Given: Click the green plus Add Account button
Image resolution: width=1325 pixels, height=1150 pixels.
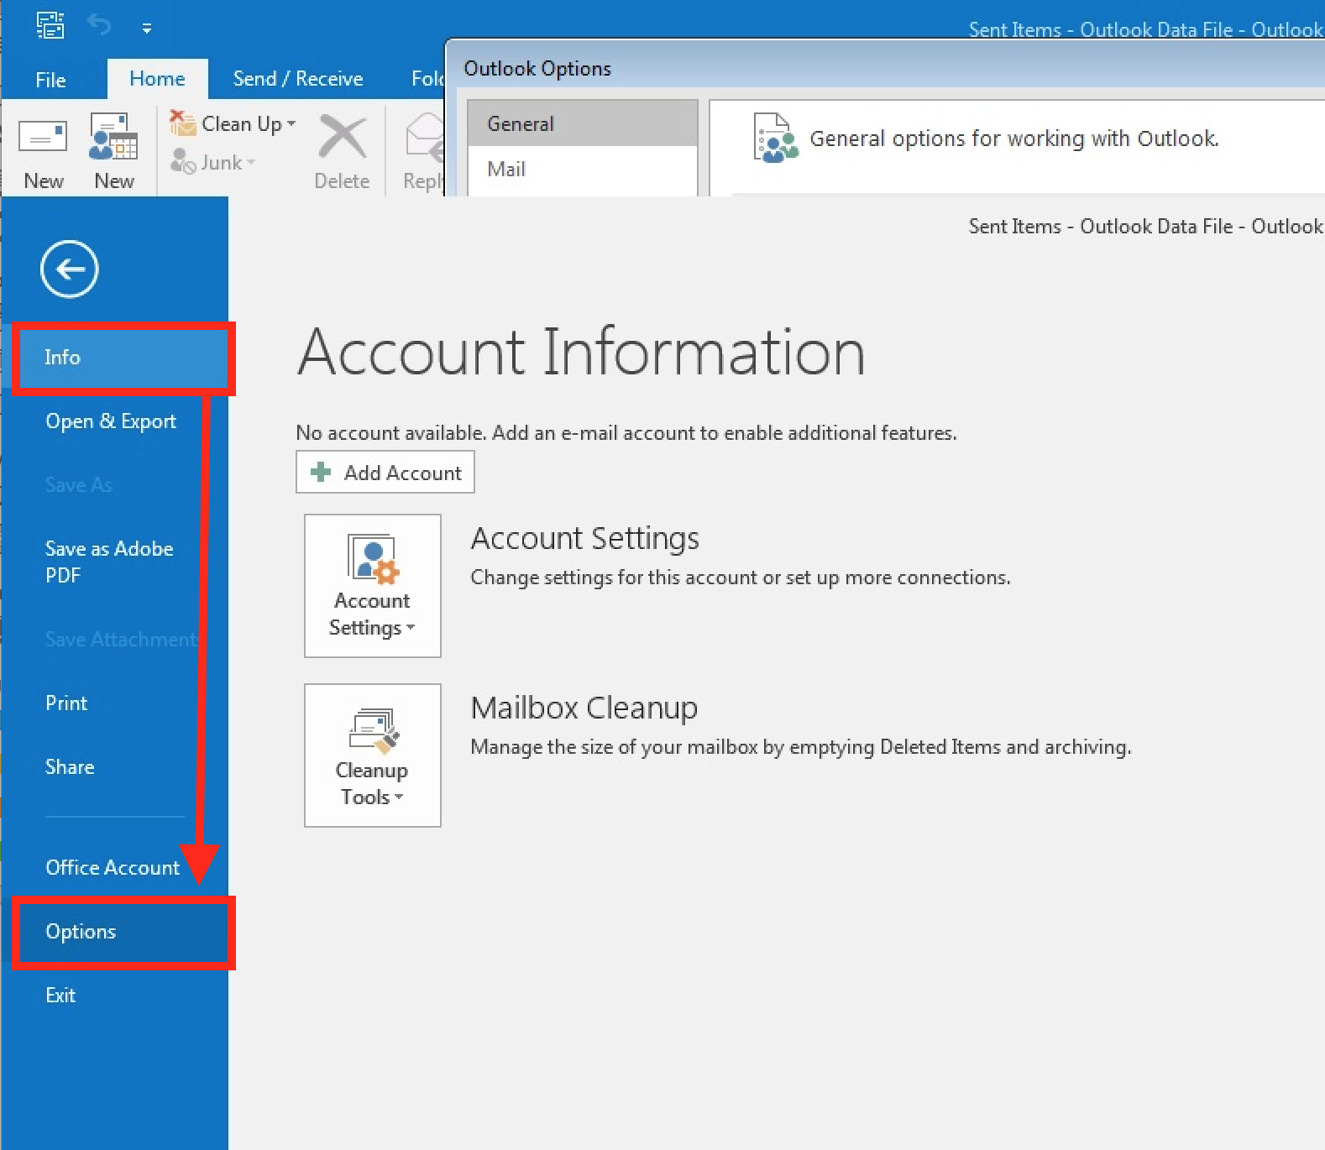Looking at the screenshot, I should click(385, 473).
